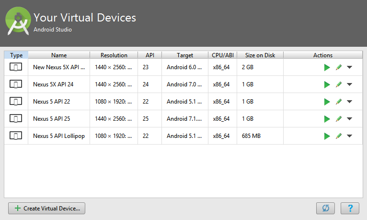
Task: Sort by the CPU/ABI column header
Action: (x=223, y=55)
